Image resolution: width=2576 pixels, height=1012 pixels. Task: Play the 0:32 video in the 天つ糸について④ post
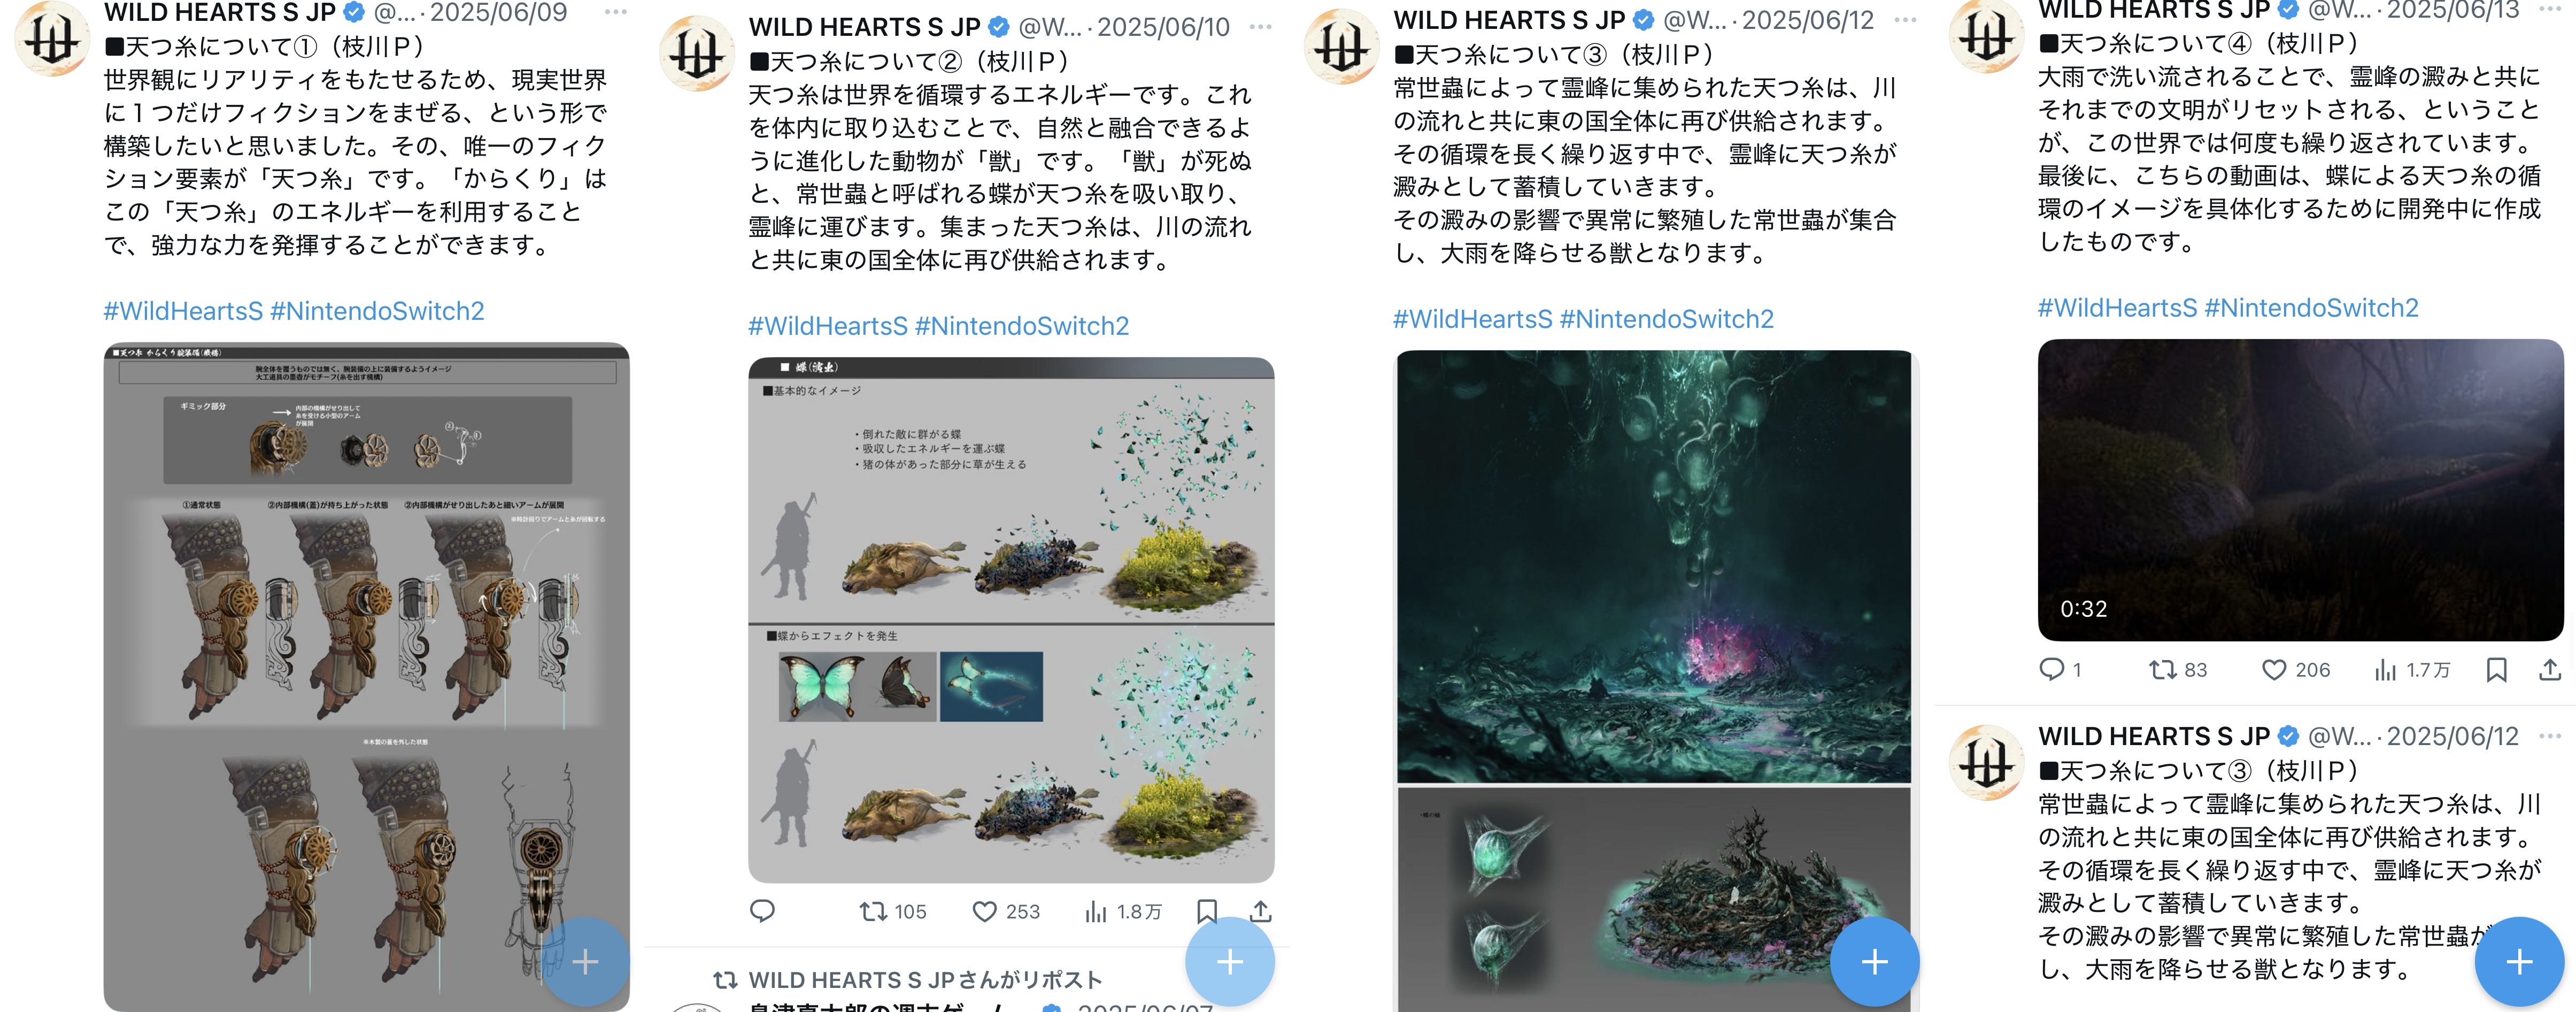(2300, 489)
